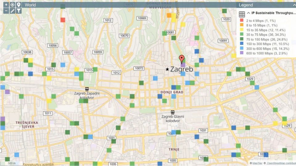Image resolution: width=296 pixels, height=166 pixels.
Task: Click the World breadcrumb label
Action: (30, 5)
